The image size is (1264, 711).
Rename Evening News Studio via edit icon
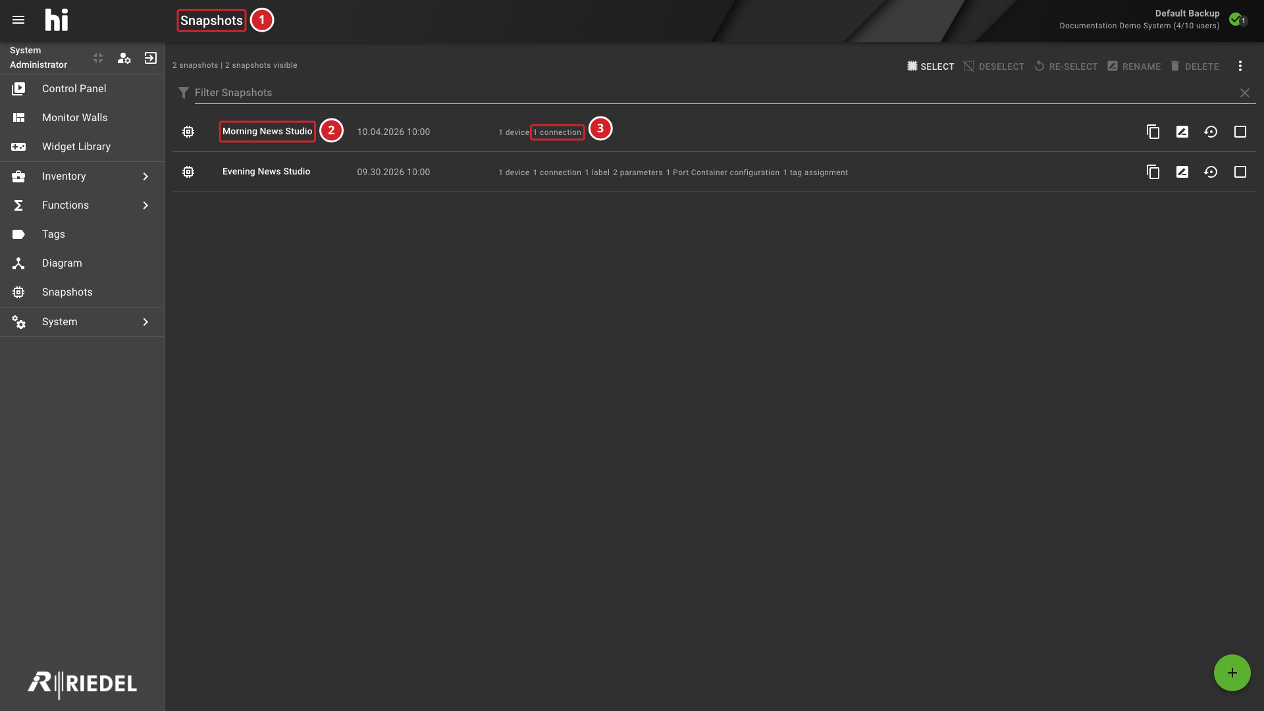click(x=1182, y=172)
